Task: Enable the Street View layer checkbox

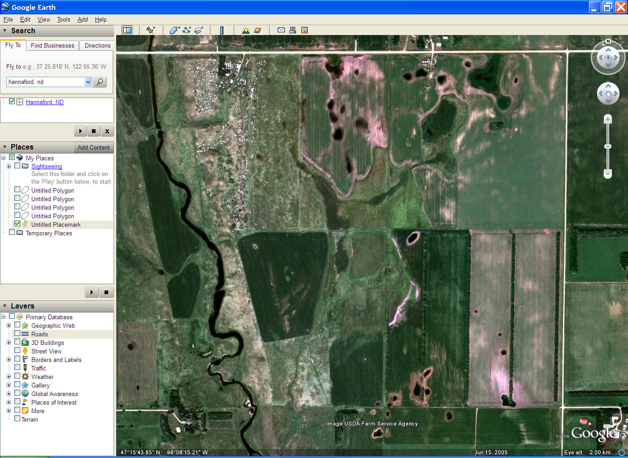Action: 17,350
